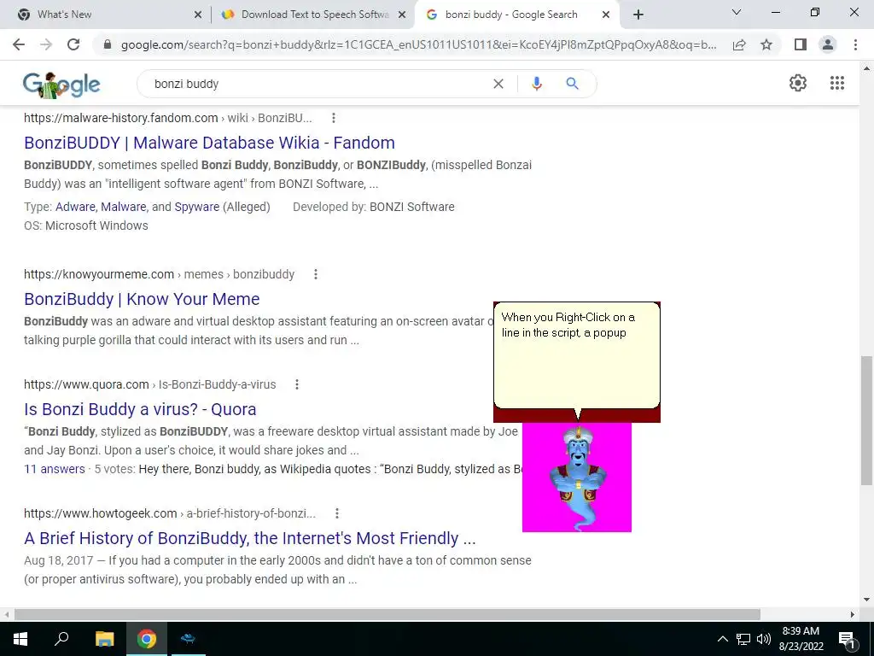This screenshot has height=656, width=874.
Task: Start a voice search with the microphone
Action: 536,84
